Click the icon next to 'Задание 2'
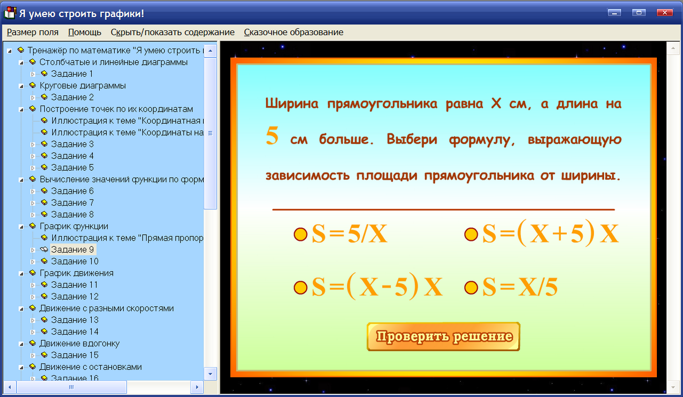683x397 pixels. (43, 97)
